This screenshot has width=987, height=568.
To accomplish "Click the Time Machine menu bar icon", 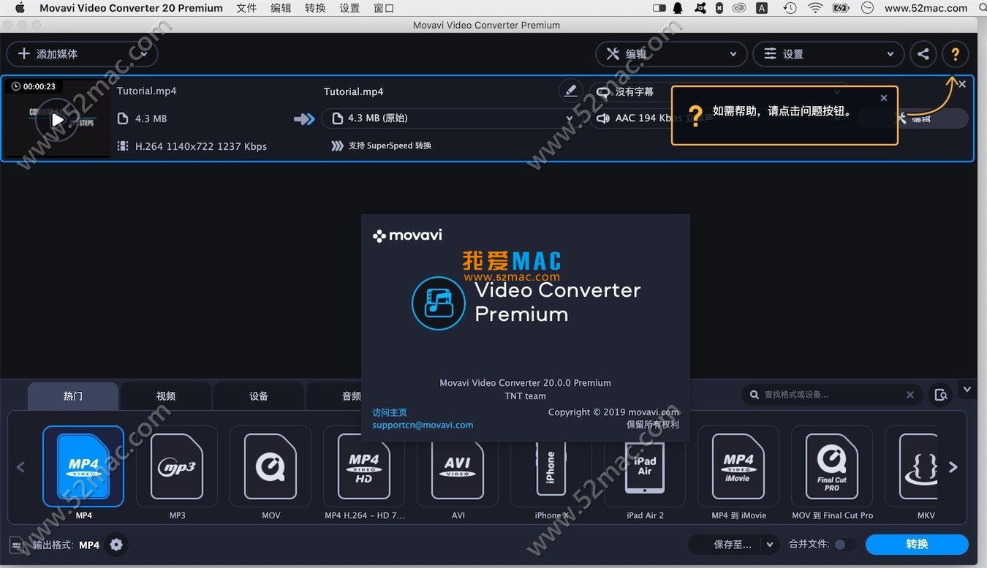I will coord(790,8).
